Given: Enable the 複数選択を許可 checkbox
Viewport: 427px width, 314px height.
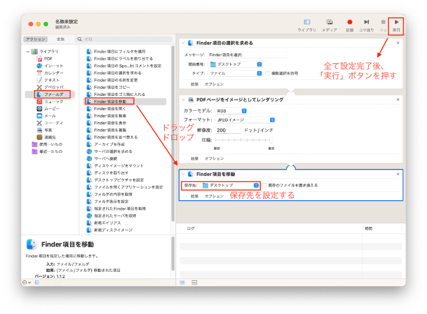Looking at the screenshot, I should (x=267, y=73).
